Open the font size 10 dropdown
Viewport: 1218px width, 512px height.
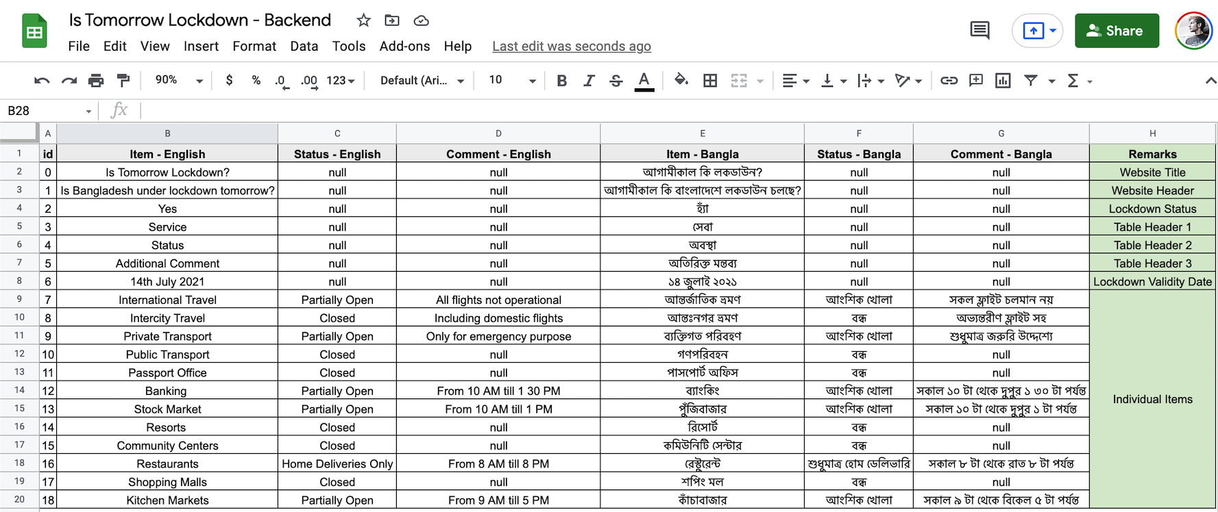[x=512, y=81]
